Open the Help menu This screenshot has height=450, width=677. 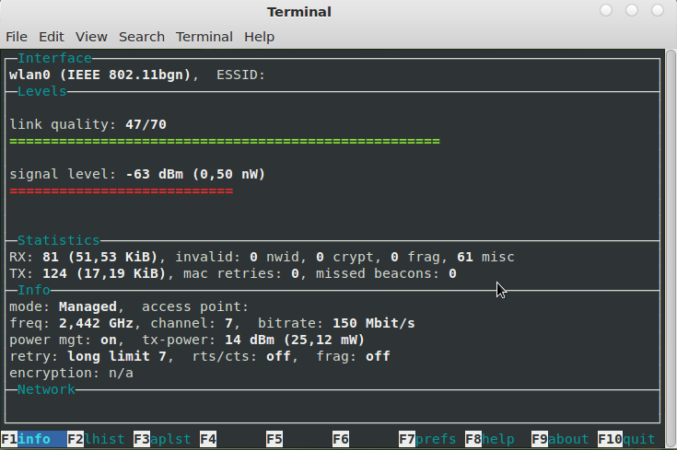click(x=259, y=37)
